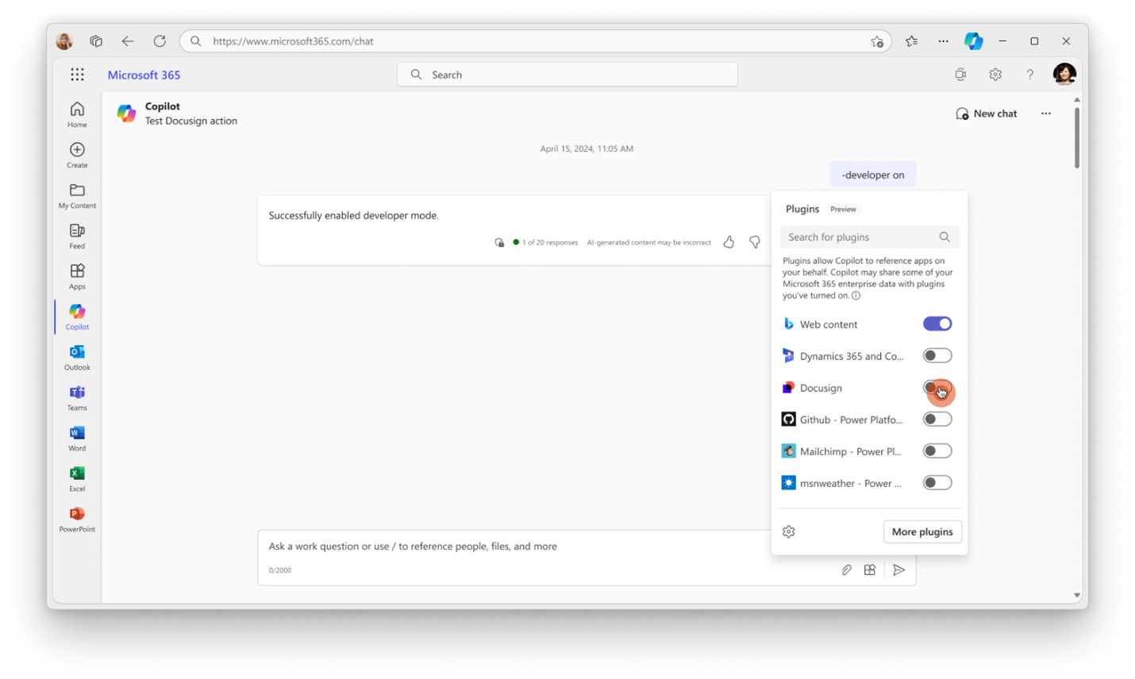This screenshot has height=679, width=1135.
Task: Click the send message arrow
Action: 898,570
